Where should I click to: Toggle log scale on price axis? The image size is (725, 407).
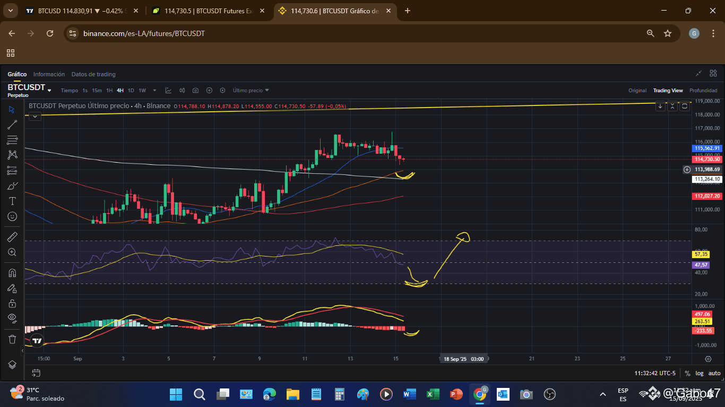[x=700, y=374]
